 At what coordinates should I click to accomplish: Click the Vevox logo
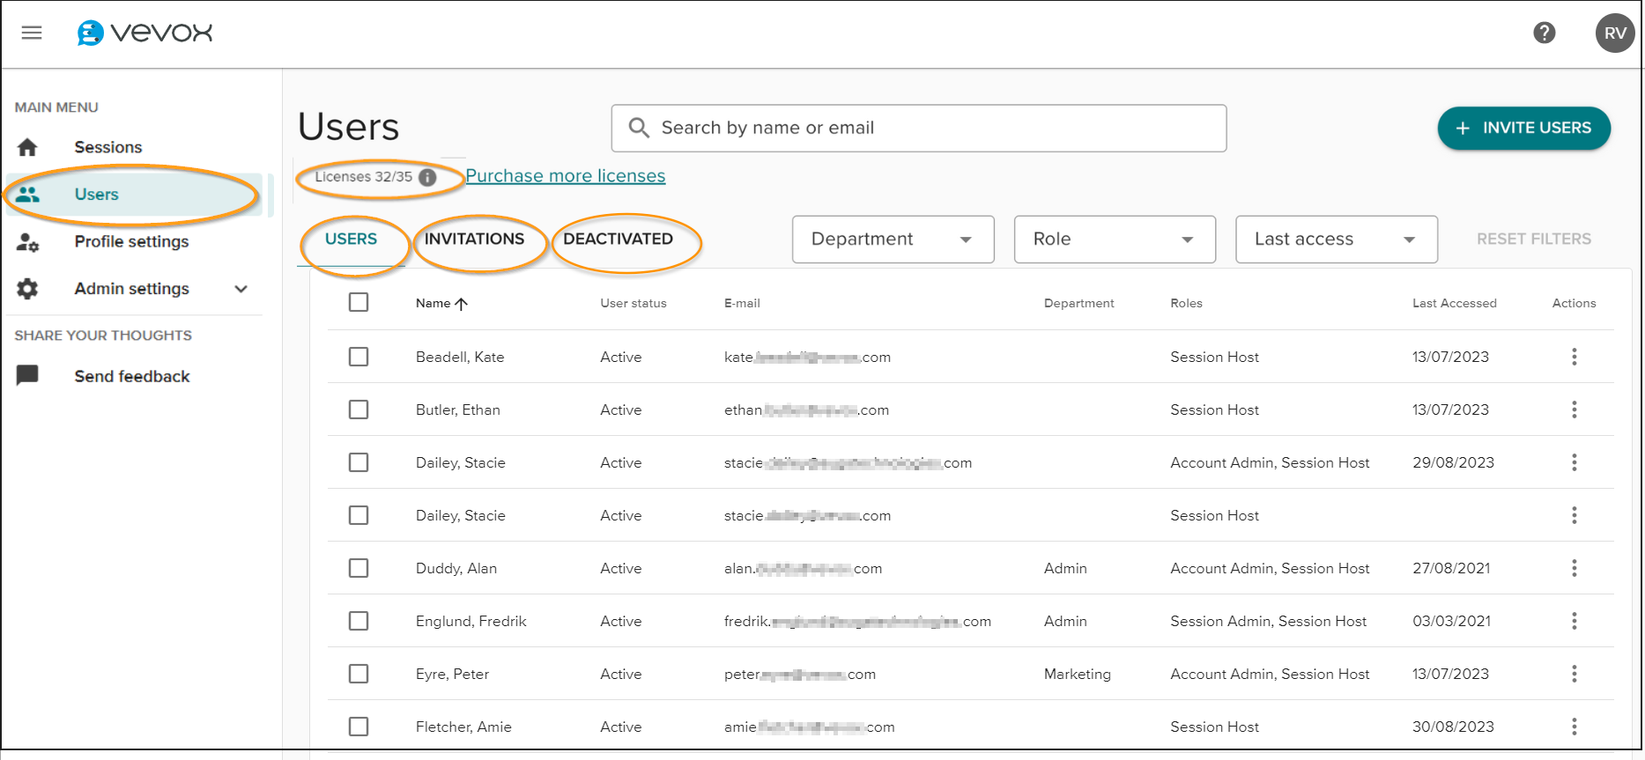pos(144,33)
